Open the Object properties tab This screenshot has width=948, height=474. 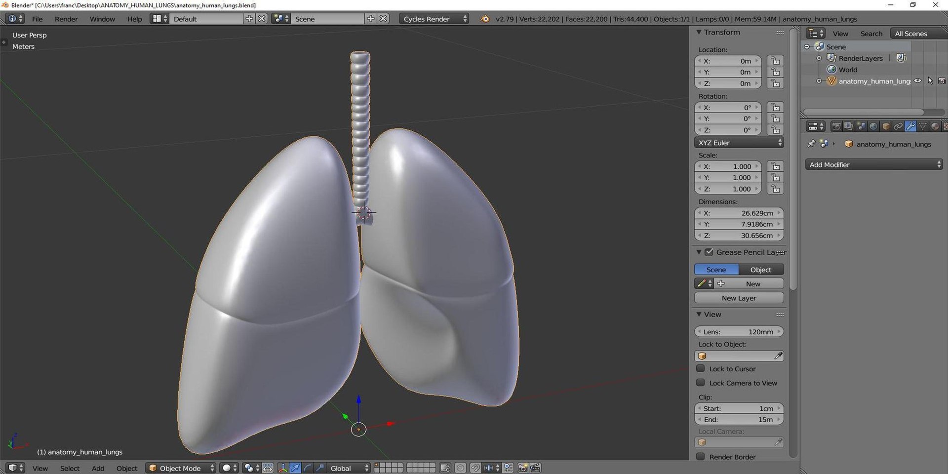tap(886, 126)
